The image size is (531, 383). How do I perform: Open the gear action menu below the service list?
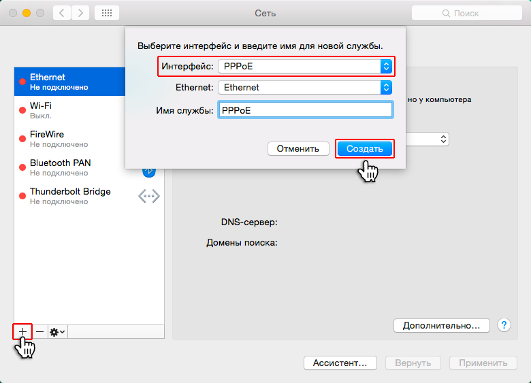coord(58,331)
